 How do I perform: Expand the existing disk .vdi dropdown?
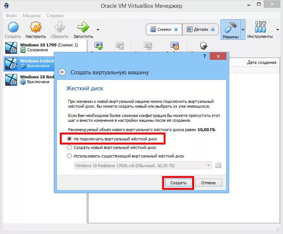[x=143, y=166]
